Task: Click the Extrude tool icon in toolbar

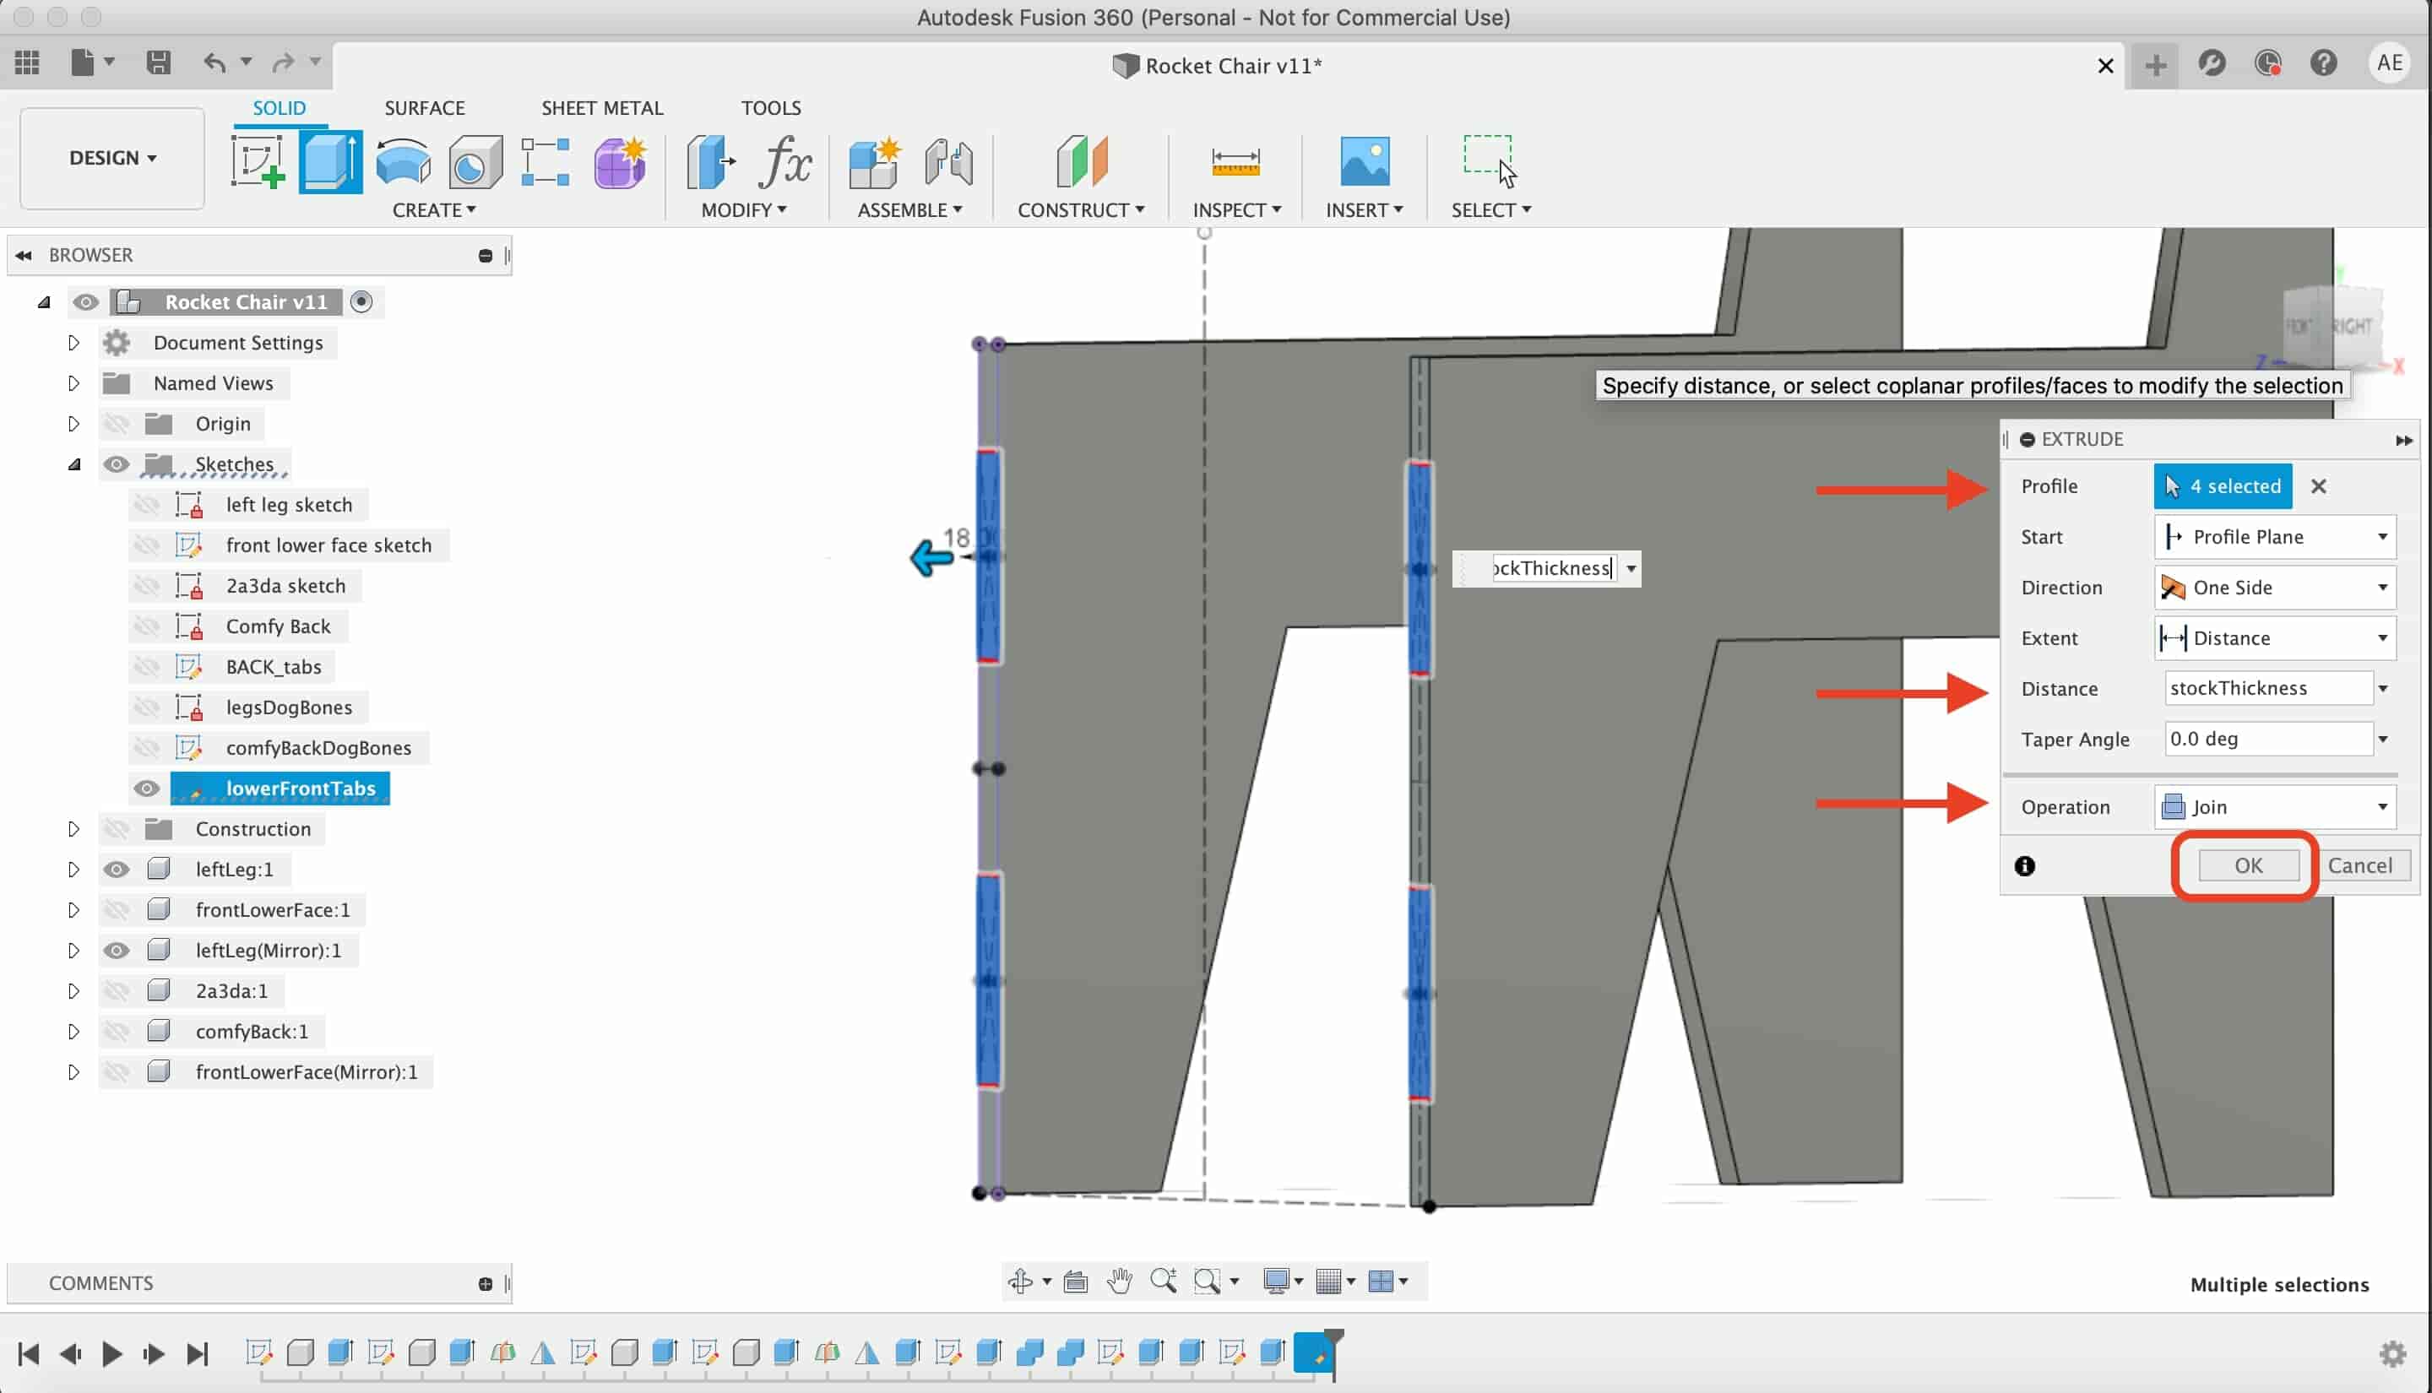Action: coord(328,162)
